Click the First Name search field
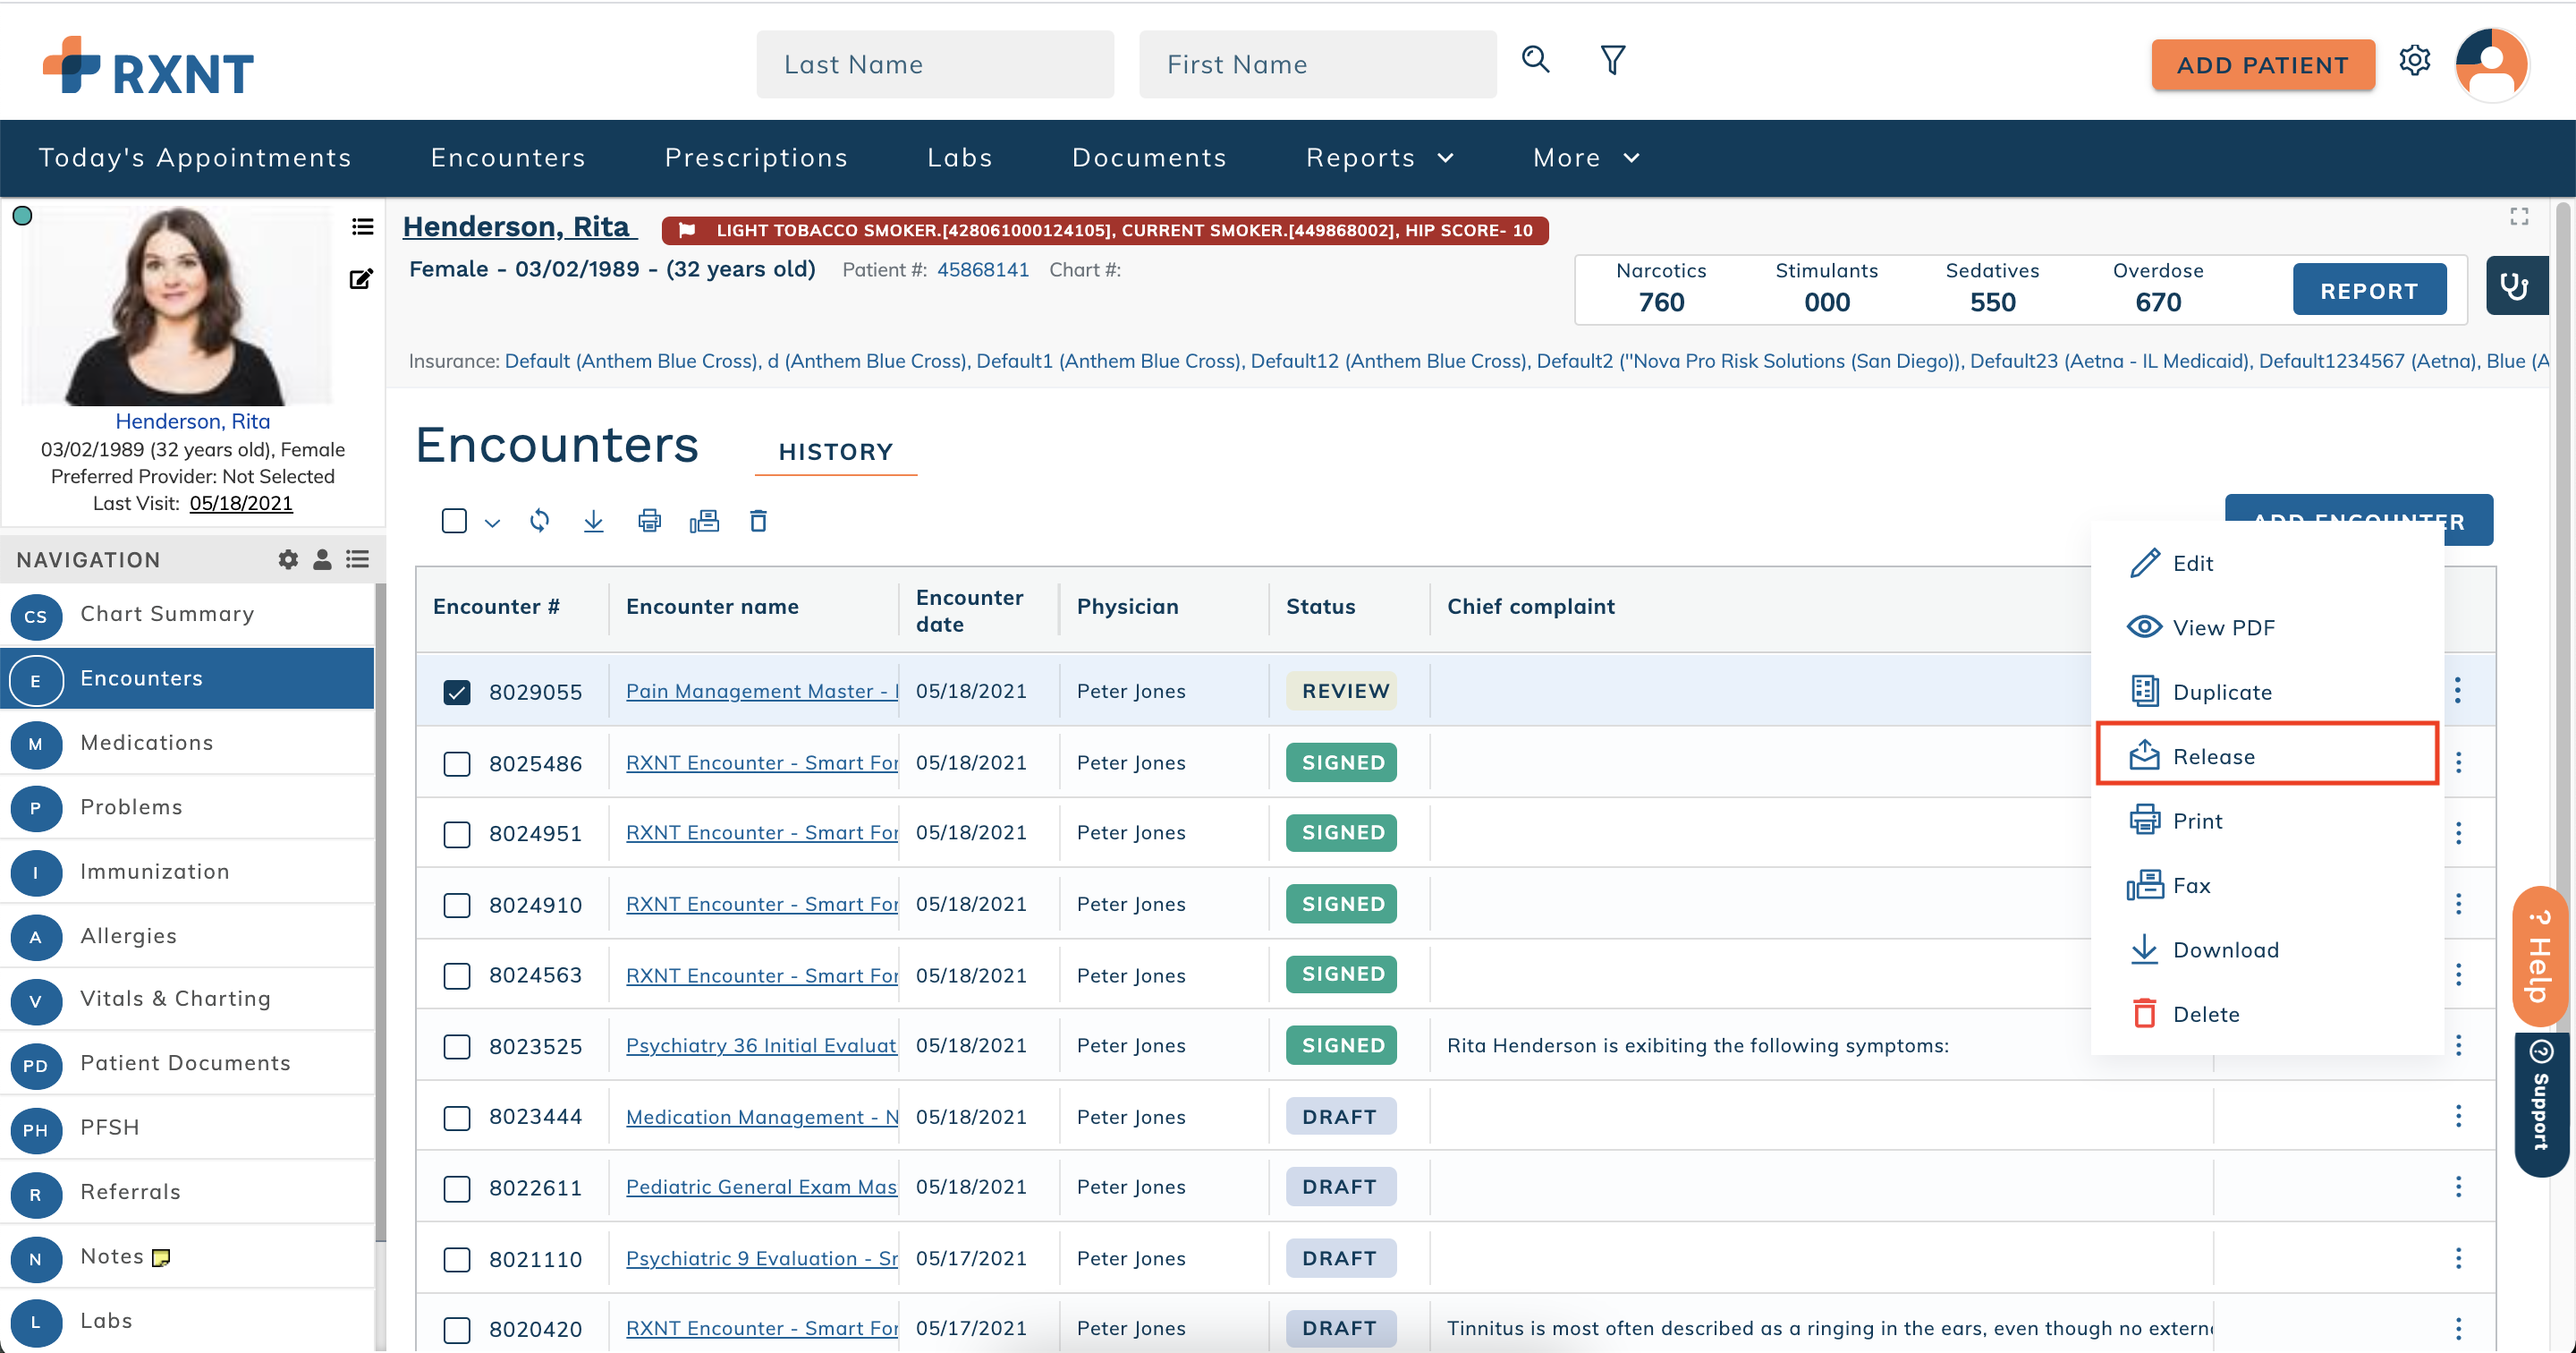Screen dimensions: 2576x1353 pyautogui.click(x=1317, y=64)
